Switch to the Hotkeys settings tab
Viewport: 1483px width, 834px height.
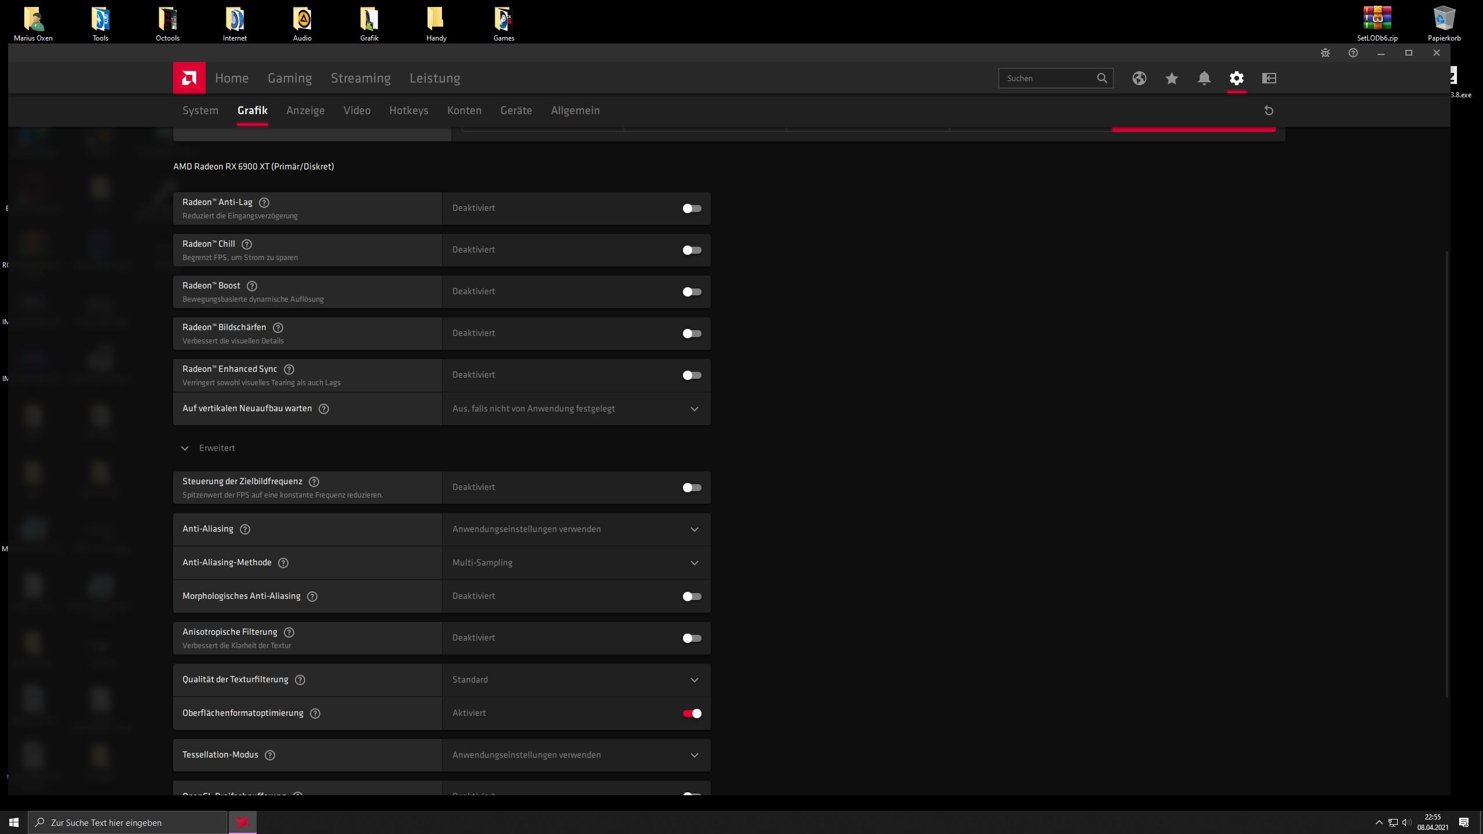(x=408, y=111)
